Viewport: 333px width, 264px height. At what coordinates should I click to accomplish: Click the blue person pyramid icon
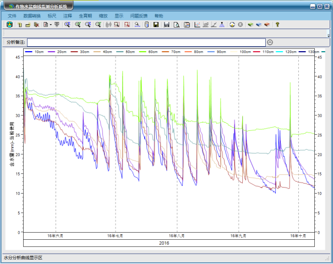point(222,25)
